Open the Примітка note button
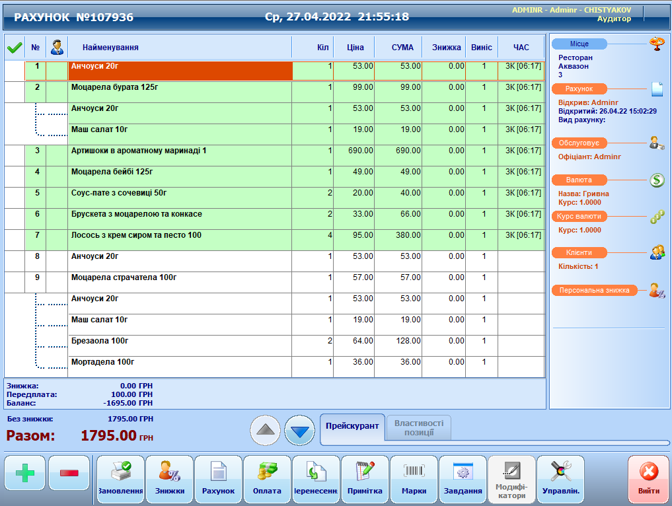This screenshot has width=672, height=506. [x=365, y=479]
